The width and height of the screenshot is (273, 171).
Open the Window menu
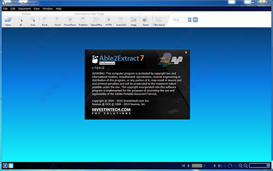(48, 9)
